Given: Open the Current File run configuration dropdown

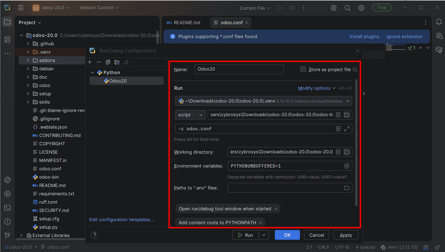Looking at the screenshot, I should tap(255, 8).
